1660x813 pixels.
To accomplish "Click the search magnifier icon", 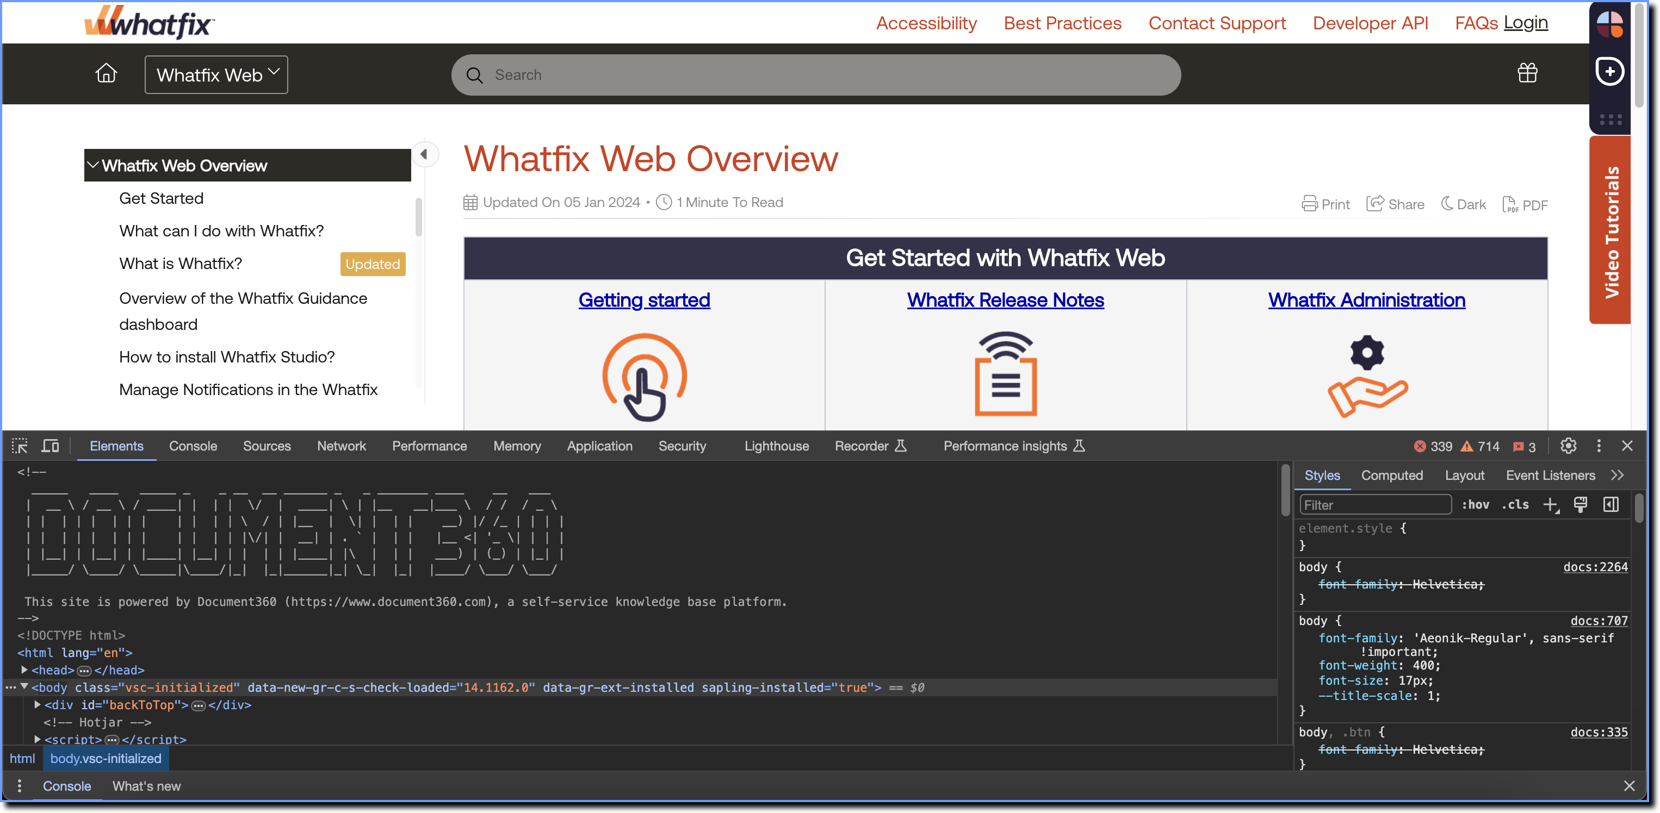I will point(474,76).
